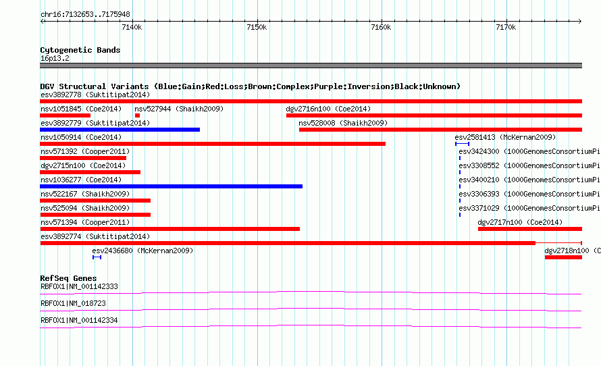Click the nsv1050914 (Coe2014) label
Screen dimensions: 601x366
pyautogui.click(x=81, y=137)
